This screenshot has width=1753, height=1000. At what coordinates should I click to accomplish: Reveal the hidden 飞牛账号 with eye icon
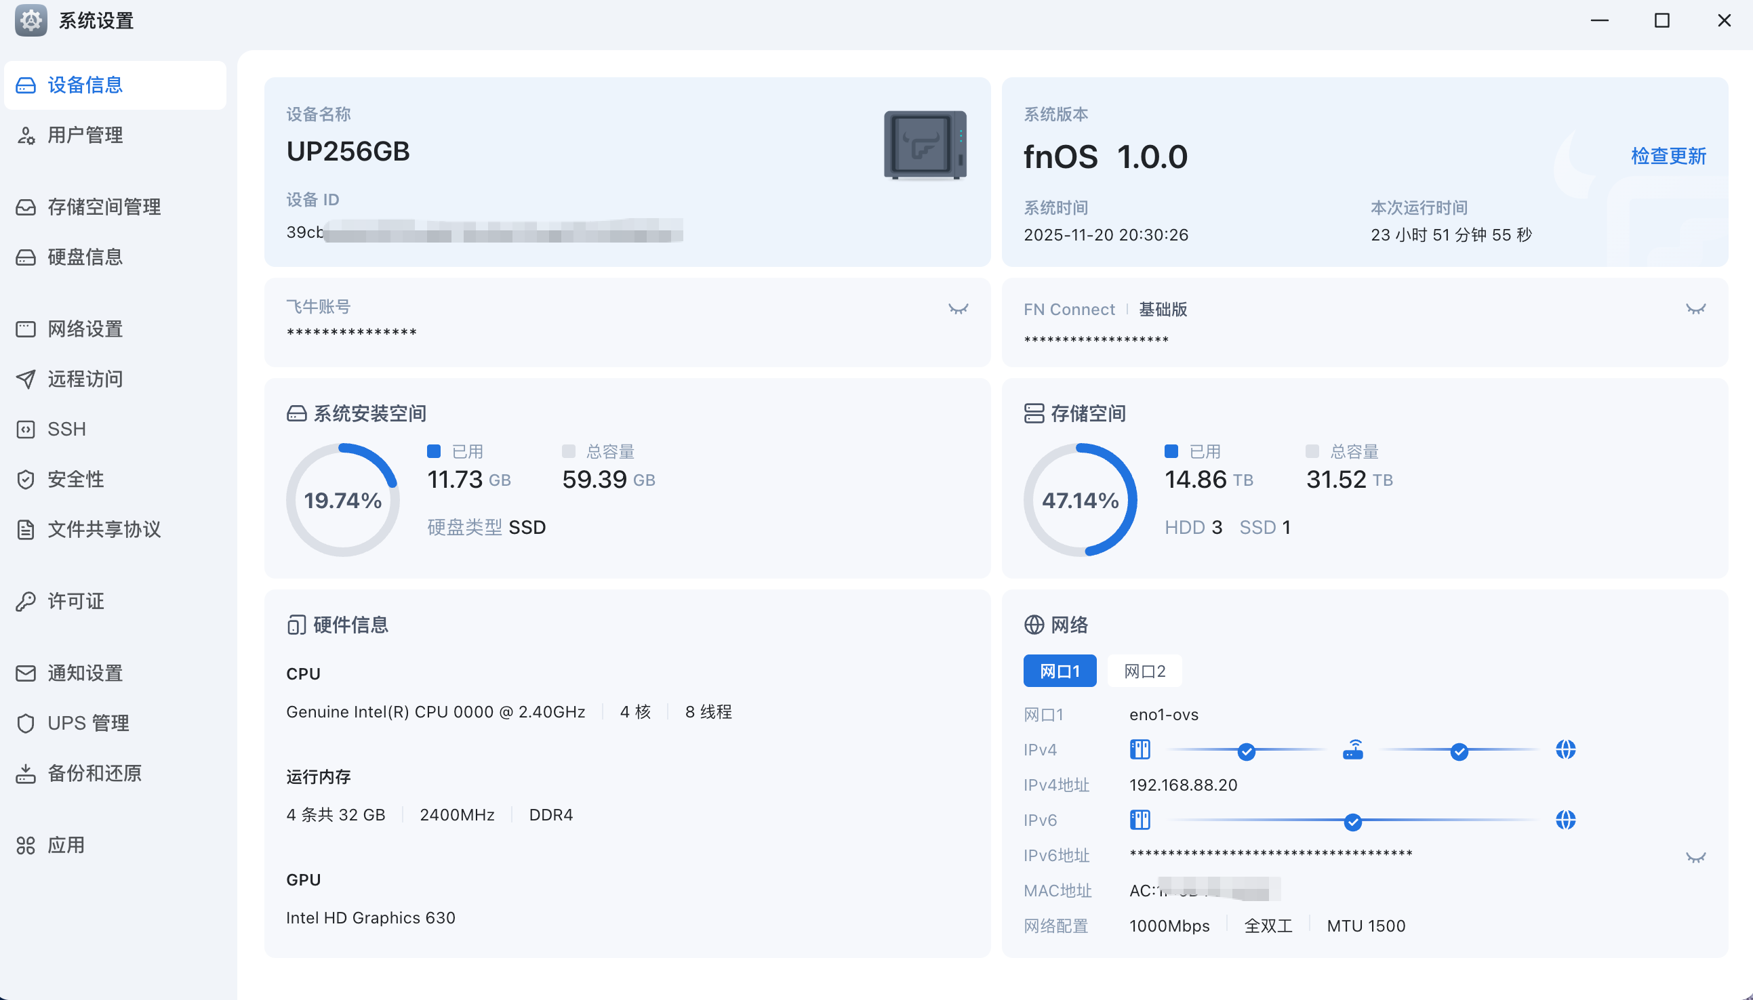point(958,309)
